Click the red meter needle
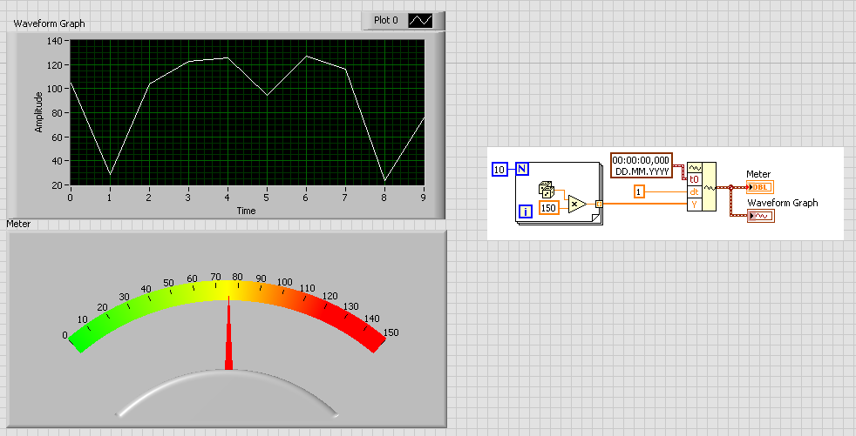Viewport: 856px width, 436px height. click(228, 333)
